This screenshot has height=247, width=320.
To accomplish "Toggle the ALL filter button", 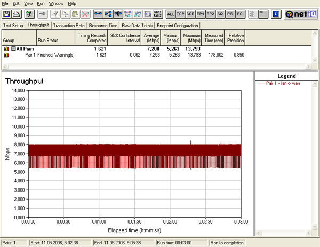I will click(171, 13).
